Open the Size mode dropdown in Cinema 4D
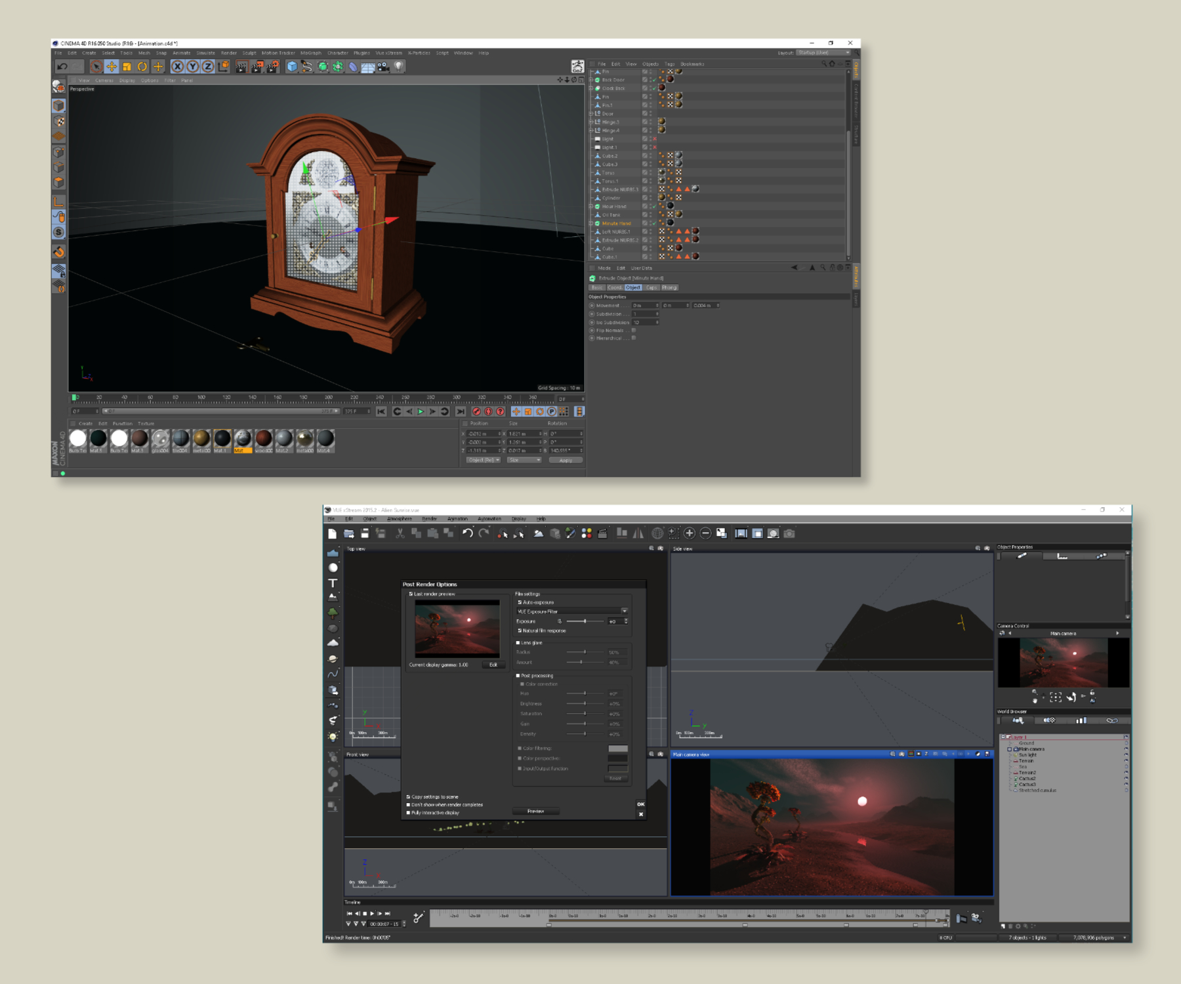Viewport: 1181px width, 984px height. 524,460
